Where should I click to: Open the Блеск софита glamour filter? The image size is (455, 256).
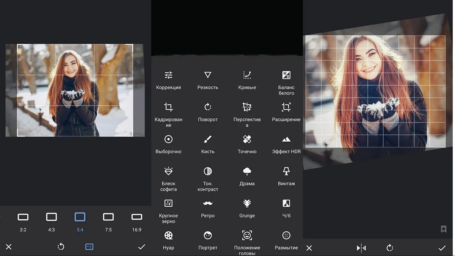168,179
